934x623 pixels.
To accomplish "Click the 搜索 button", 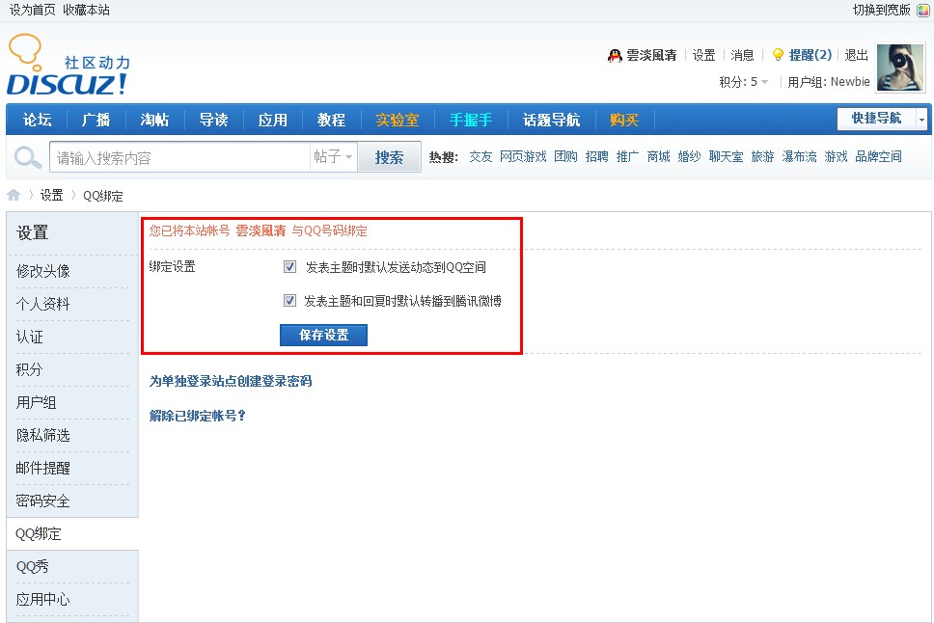I will [389, 157].
